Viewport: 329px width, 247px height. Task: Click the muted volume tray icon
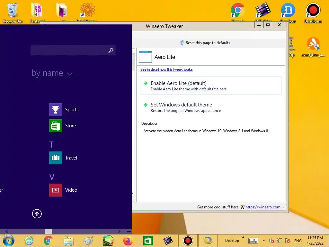pos(272,241)
